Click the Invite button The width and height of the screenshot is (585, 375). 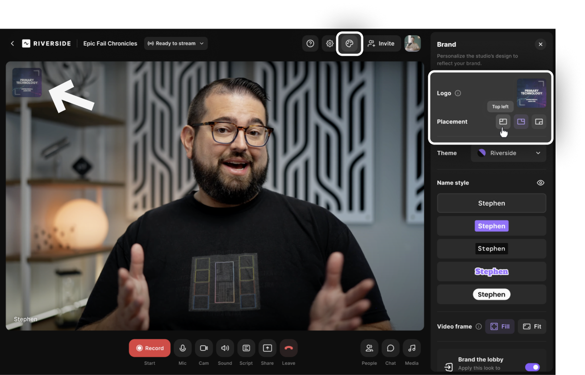click(x=381, y=44)
